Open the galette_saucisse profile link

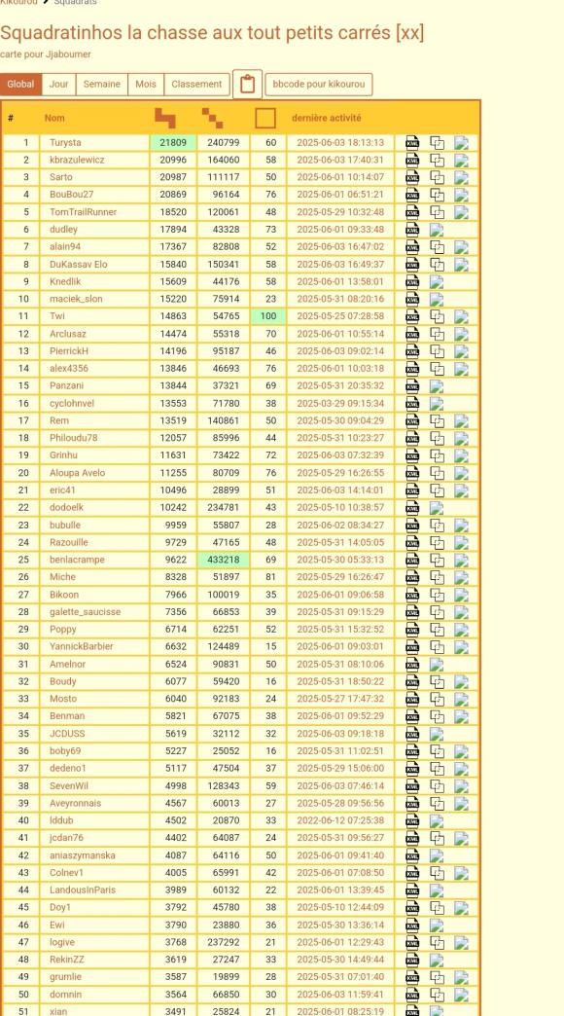tap(85, 612)
